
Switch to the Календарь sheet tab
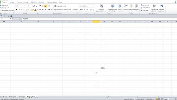pyautogui.click(x=13, y=97)
